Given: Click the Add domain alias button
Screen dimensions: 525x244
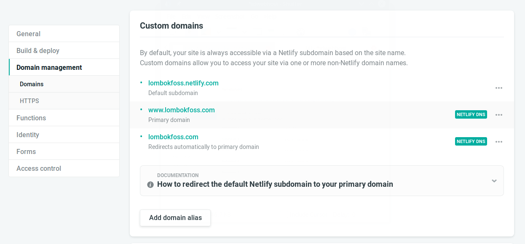Looking at the screenshot, I should pyautogui.click(x=175, y=217).
